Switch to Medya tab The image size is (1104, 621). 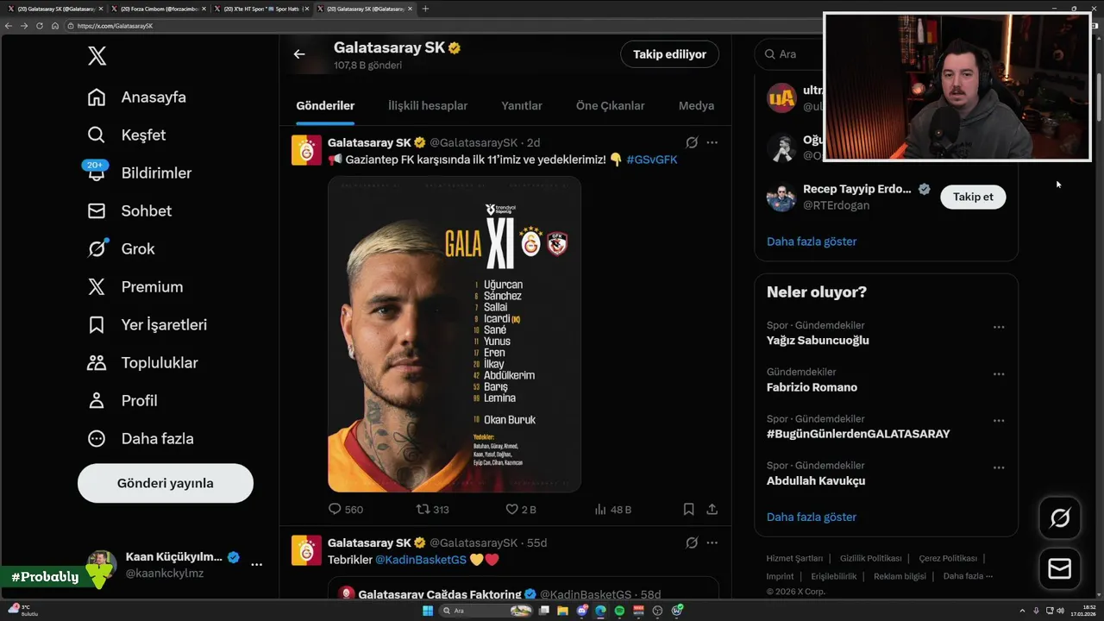(696, 106)
